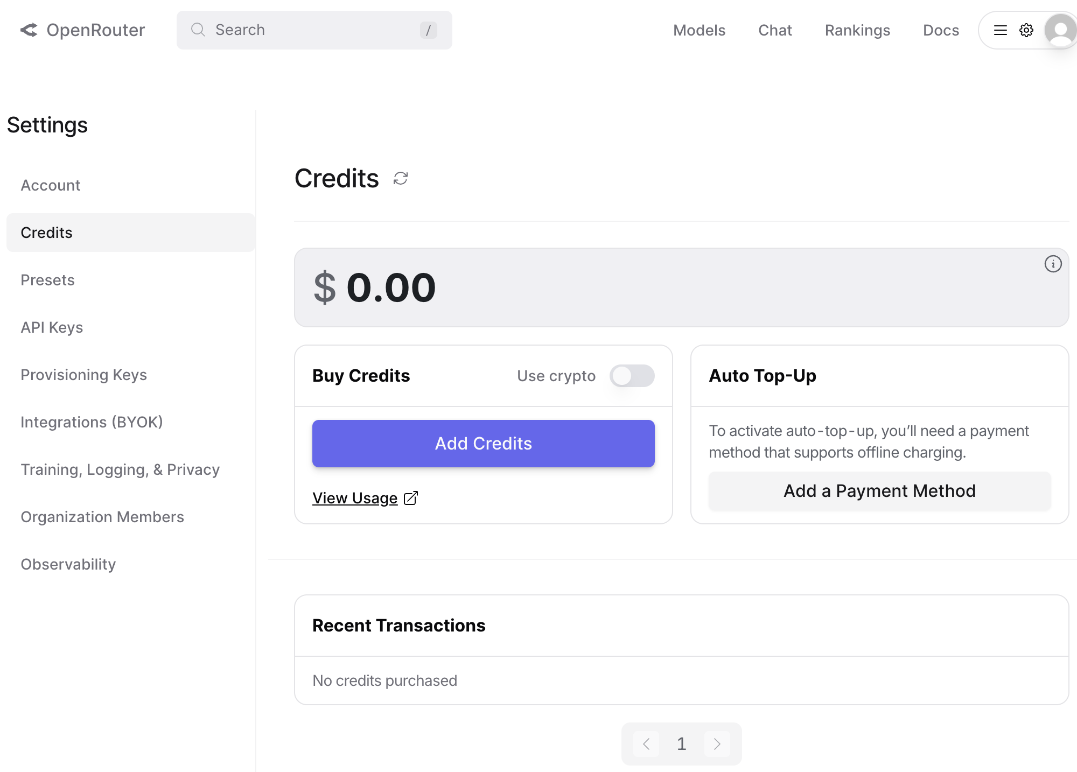Open the Models page
1077x772 pixels.
coord(699,30)
